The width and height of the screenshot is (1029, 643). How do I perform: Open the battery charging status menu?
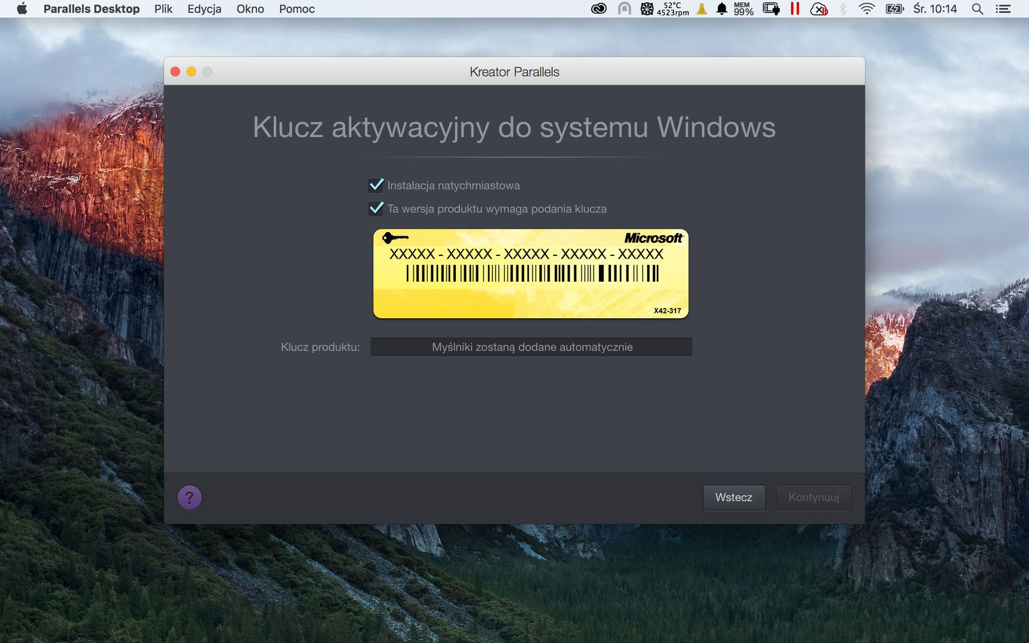tap(894, 8)
